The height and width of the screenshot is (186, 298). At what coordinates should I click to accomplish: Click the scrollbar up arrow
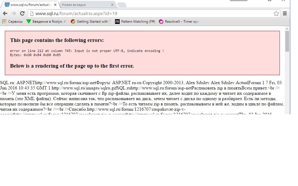pos(287,28)
